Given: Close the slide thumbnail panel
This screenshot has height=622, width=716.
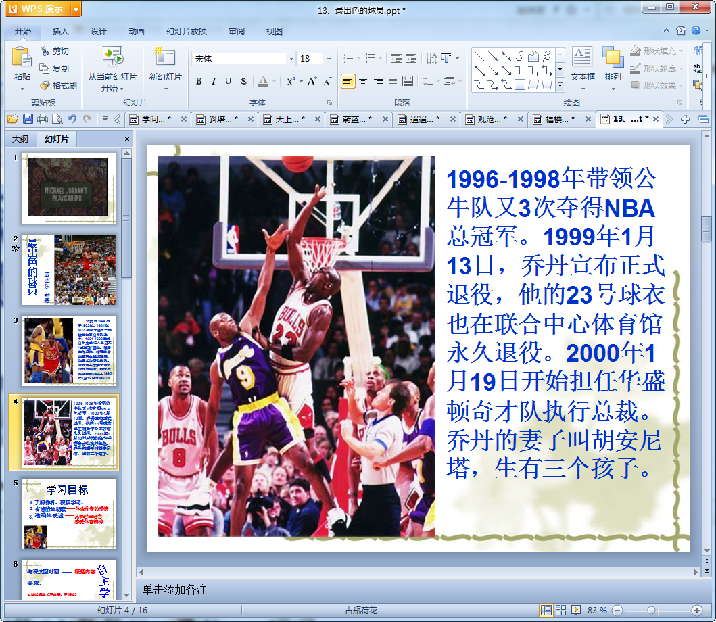Looking at the screenshot, I should pos(127,139).
